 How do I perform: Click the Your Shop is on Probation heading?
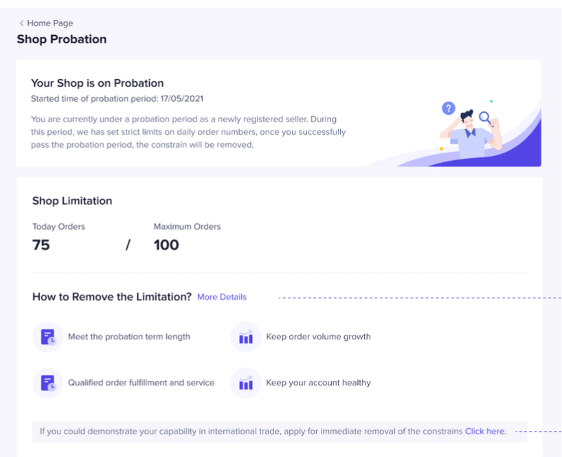pyautogui.click(x=98, y=83)
